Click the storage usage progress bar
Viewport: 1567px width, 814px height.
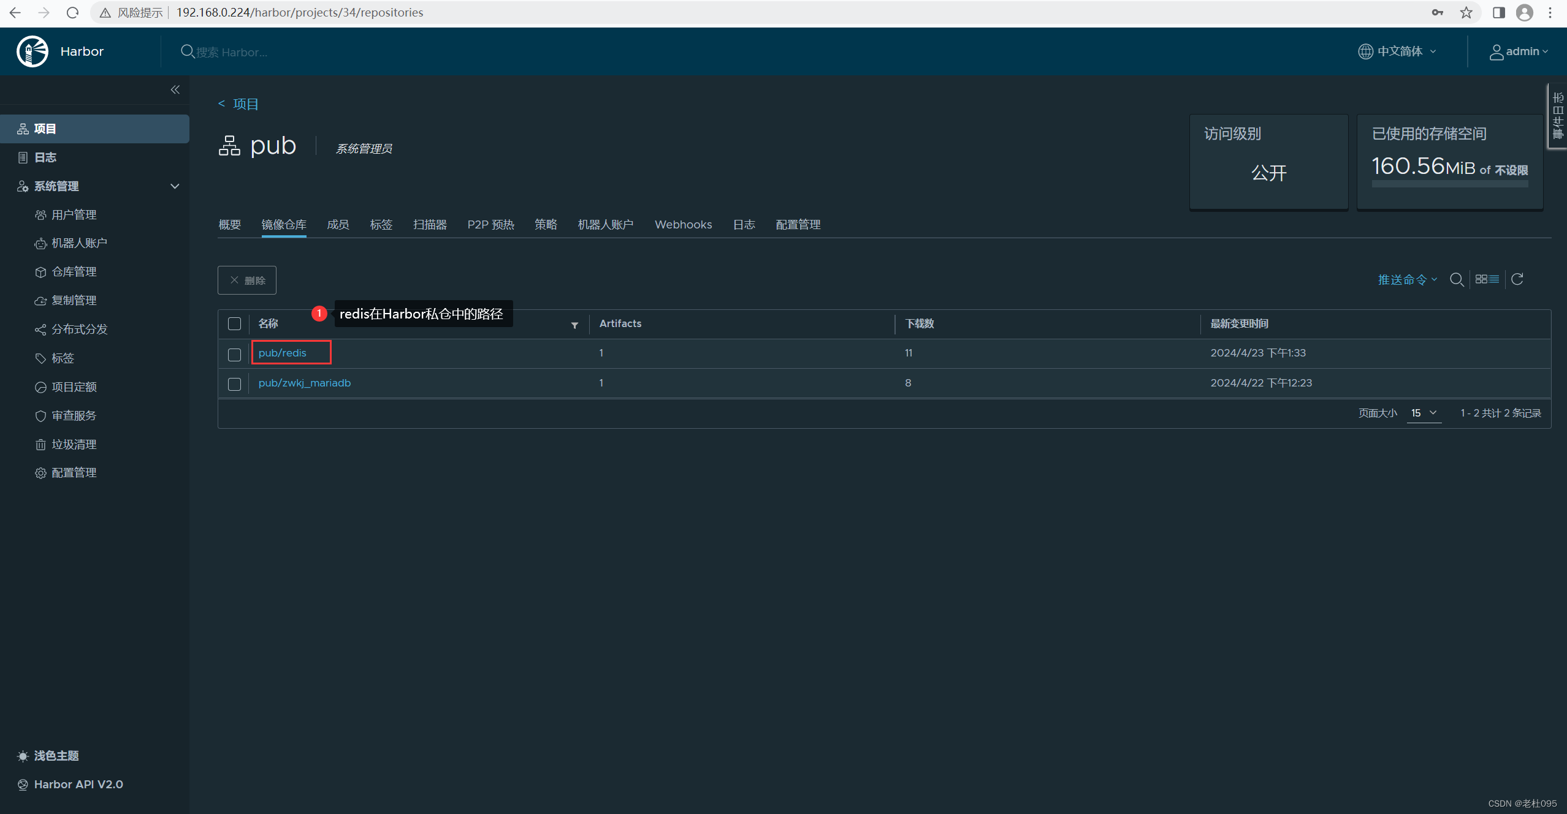click(x=1449, y=183)
